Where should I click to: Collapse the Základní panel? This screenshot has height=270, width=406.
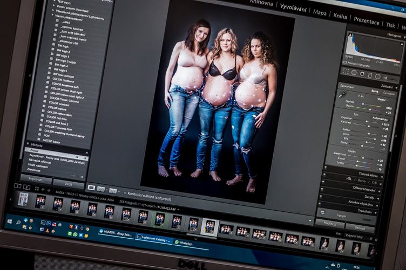coord(396,88)
